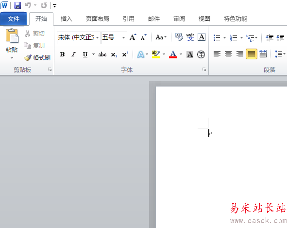This screenshot has height=228, width=287.
Task: Click the Save icon in quick access toolbar
Action: [x=17, y=5]
